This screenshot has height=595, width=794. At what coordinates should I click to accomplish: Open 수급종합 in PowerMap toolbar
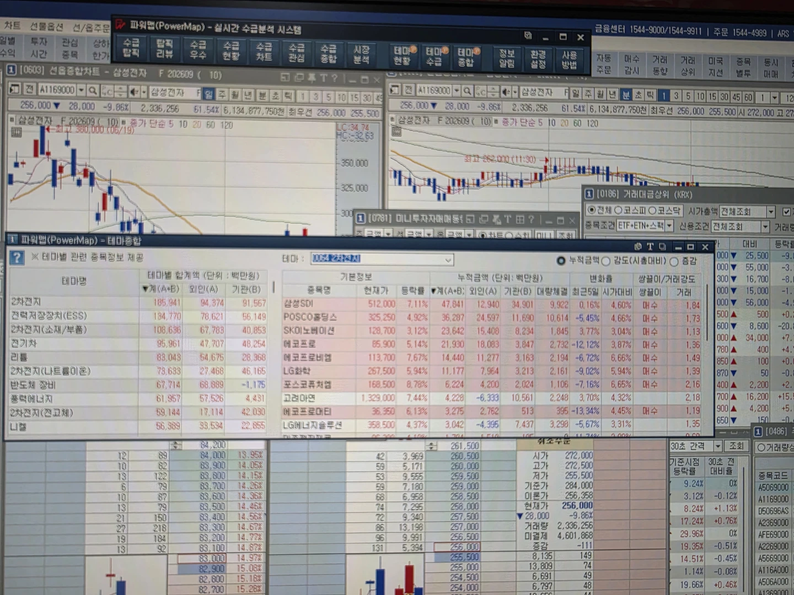pyautogui.click(x=329, y=53)
